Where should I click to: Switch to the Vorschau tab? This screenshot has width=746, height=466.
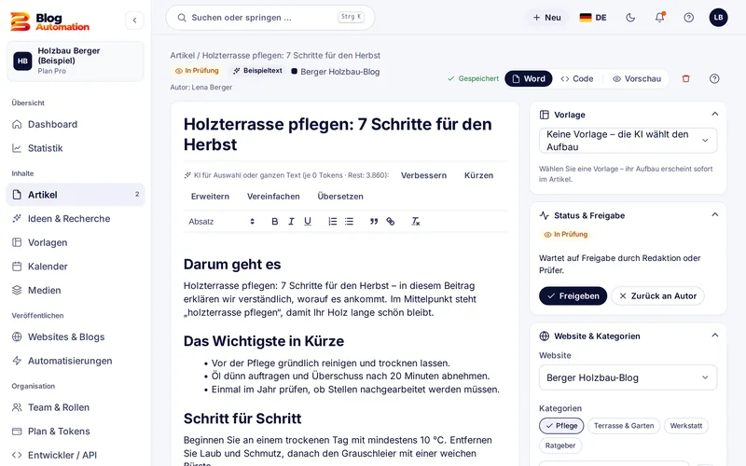pos(637,79)
